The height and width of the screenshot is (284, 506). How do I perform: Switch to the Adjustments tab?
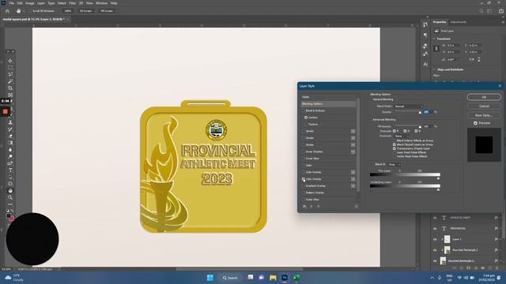click(459, 22)
